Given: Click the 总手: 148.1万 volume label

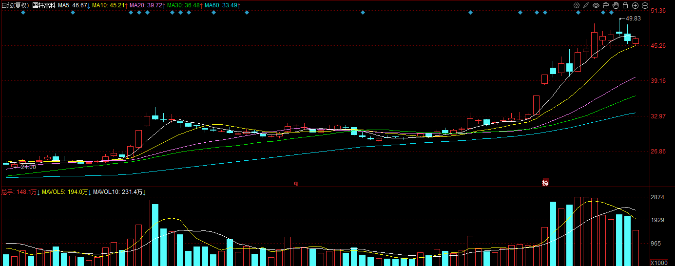Looking at the screenshot, I should click(x=20, y=192).
